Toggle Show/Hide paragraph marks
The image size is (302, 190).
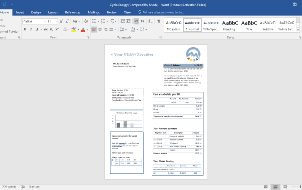(x=159, y=21)
